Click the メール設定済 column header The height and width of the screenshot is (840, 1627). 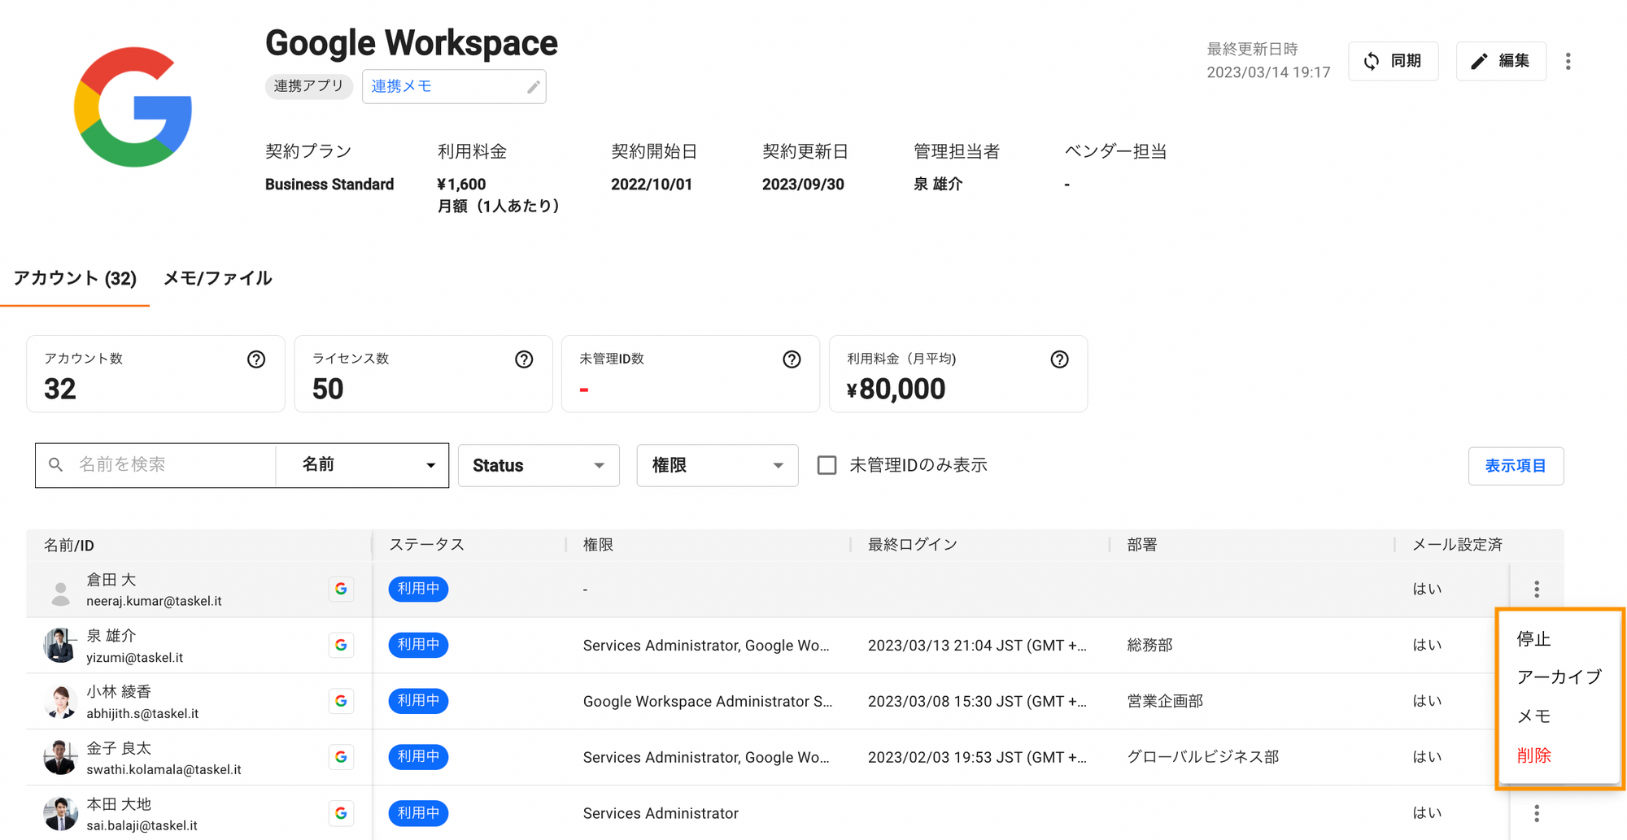[x=1457, y=545]
